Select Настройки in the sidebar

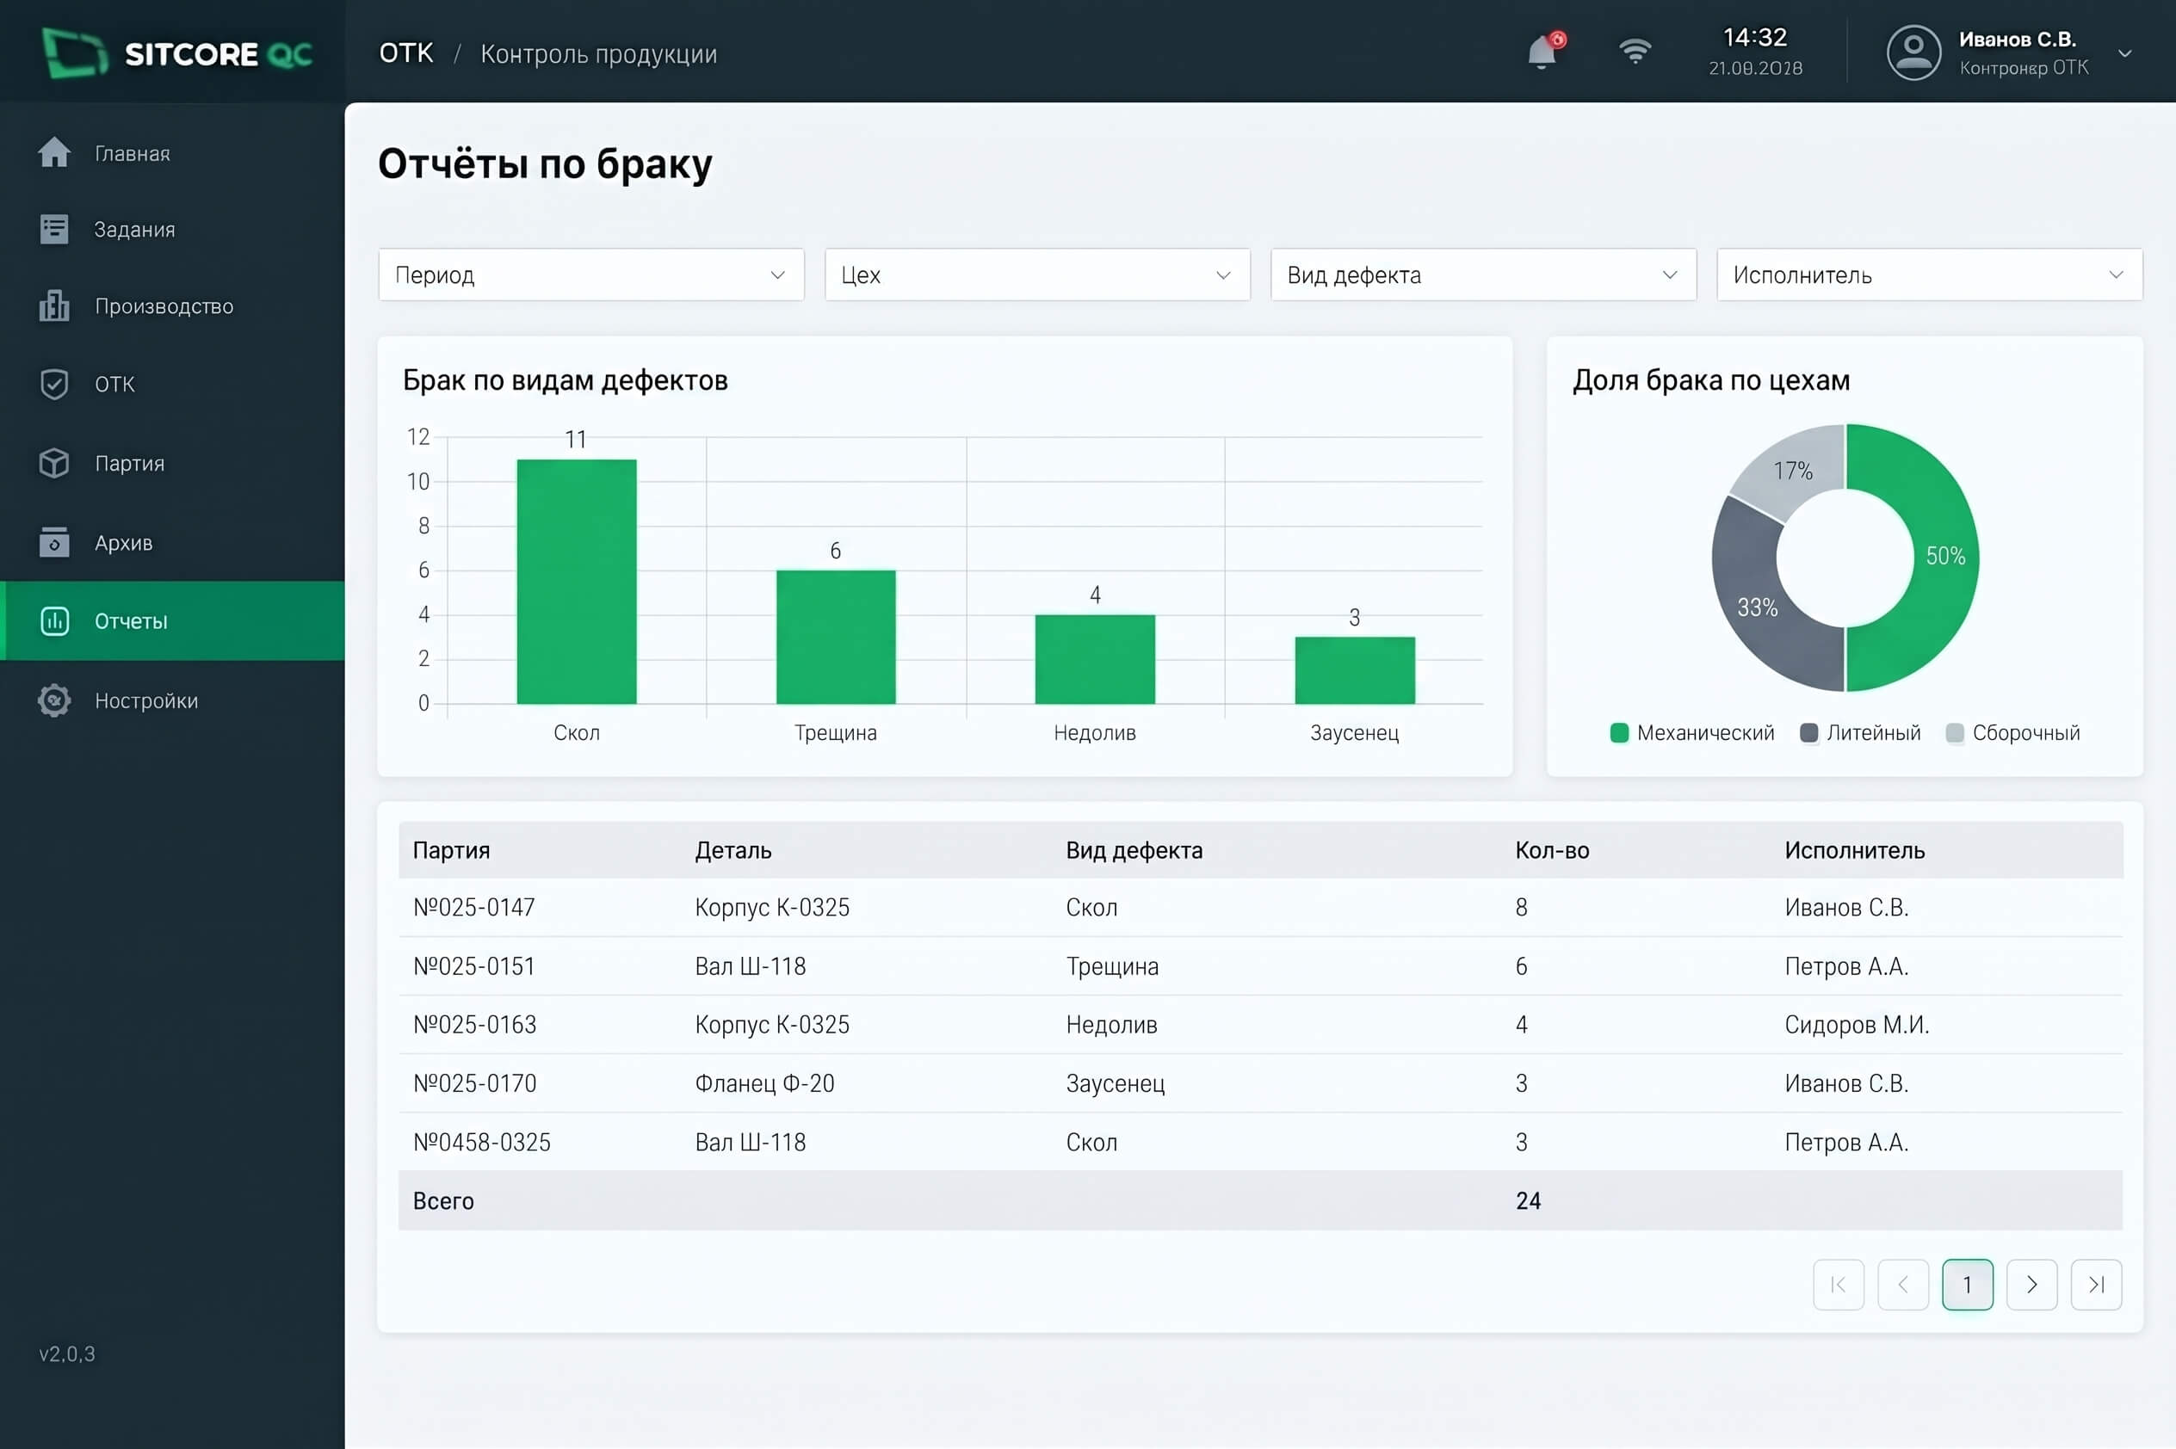[173, 700]
